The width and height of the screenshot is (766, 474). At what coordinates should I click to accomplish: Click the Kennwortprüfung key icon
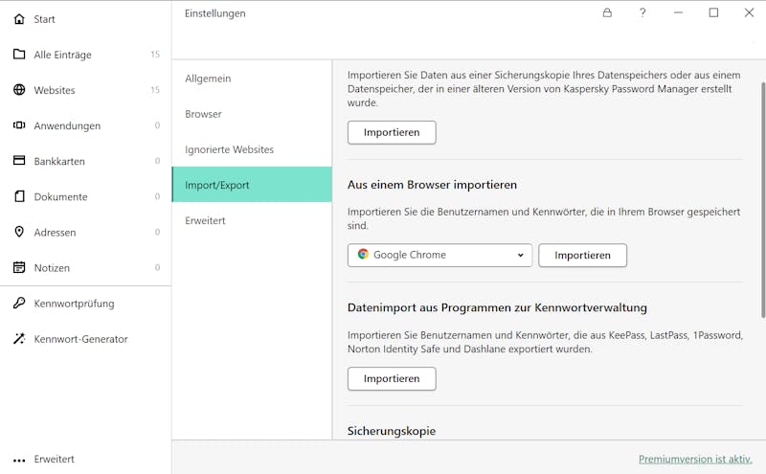(19, 303)
